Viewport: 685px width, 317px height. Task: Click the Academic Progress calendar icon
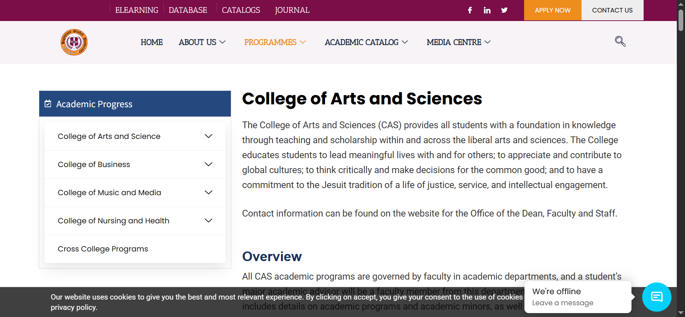click(48, 104)
